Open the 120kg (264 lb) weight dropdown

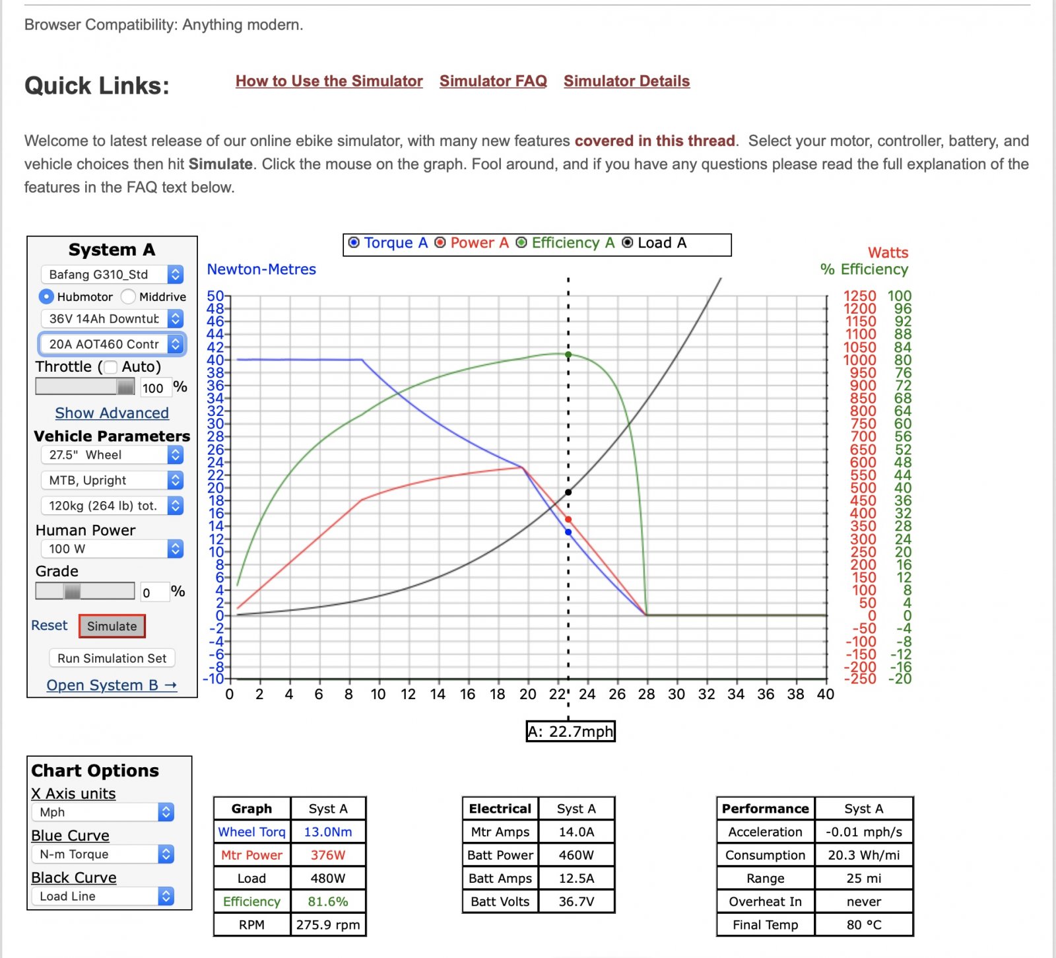(112, 506)
